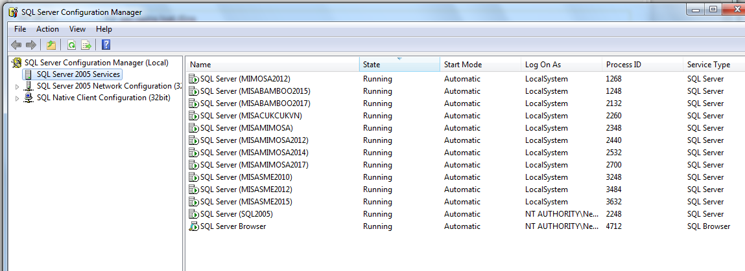Maximize the Configuration Manager window

coord(713,8)
